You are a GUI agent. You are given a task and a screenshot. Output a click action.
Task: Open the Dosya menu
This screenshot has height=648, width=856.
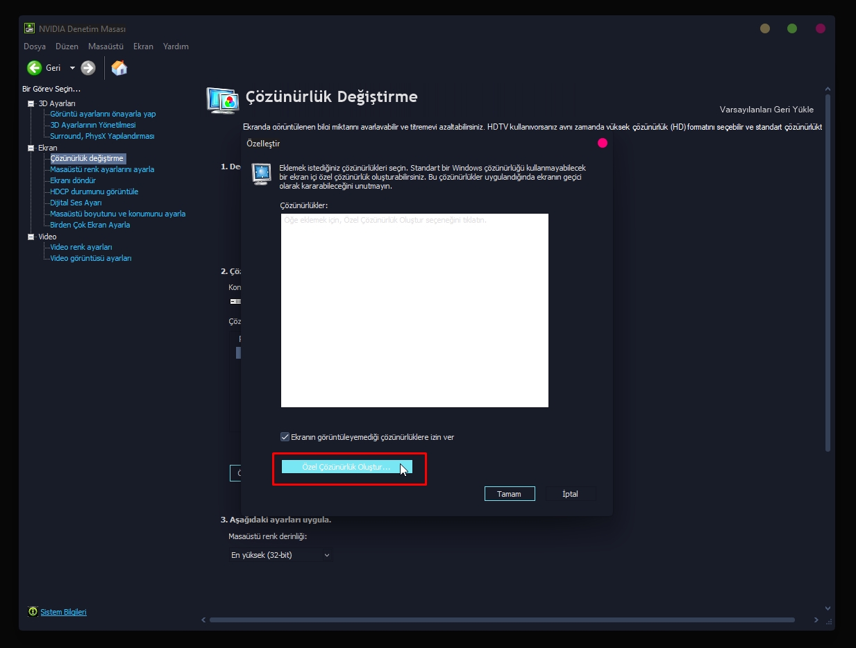click(x=35, y=46)
